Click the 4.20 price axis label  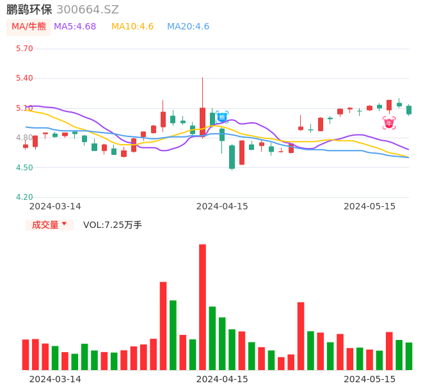24,197
